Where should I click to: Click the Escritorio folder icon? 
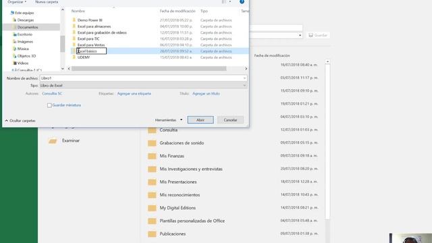[x=15, y=34]
